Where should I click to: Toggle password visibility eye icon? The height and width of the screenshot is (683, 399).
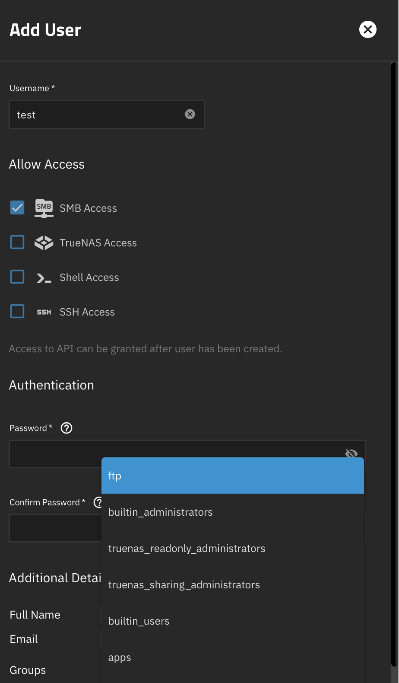point(351,453)
